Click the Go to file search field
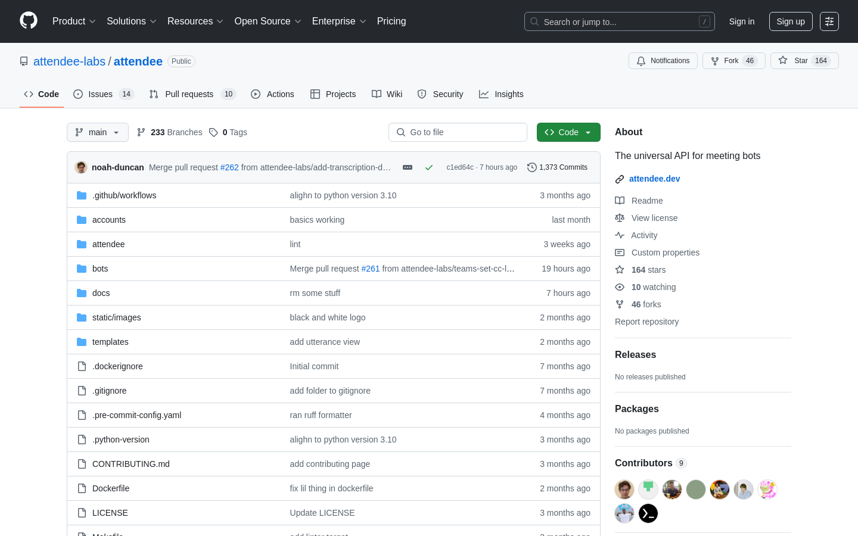858x536 pixels. pos(458,132)
